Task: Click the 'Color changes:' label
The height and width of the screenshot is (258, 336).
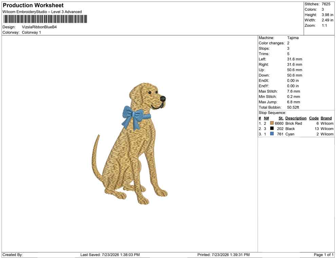Action: (x=272, y=43)
